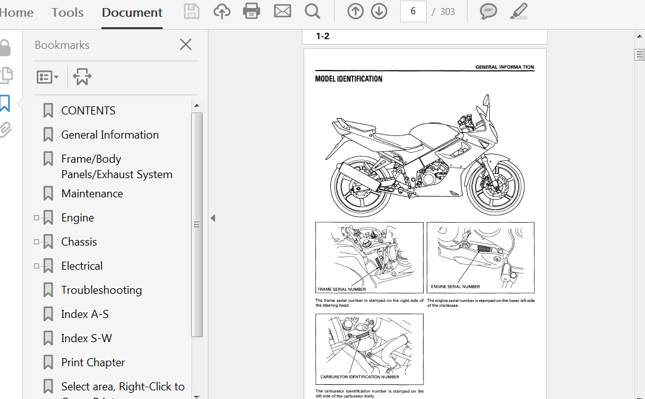Jump to General Information bookmark
The image size is (645, 399).
(110, 135)
